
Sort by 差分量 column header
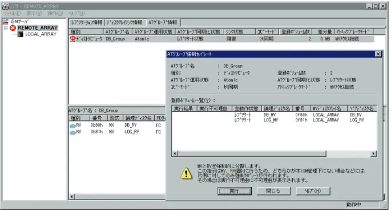click(323, 31)
